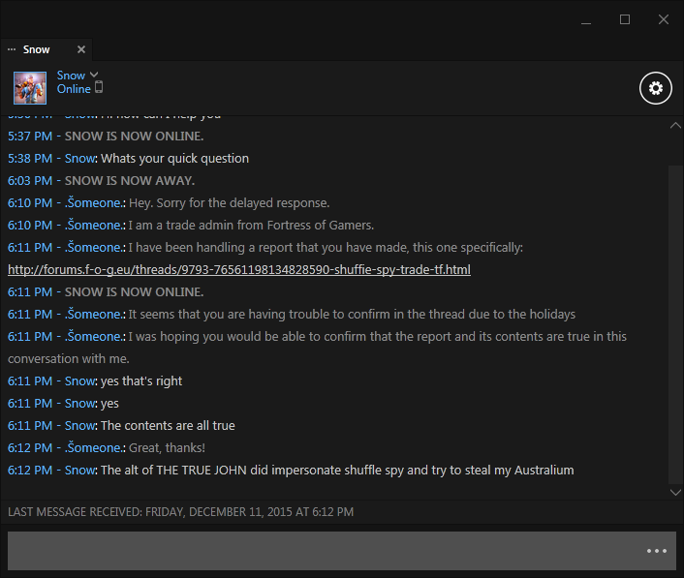684x578 pixels.
Task: Click the three dots left of Snow tab
Action: click(x=12, y=49)
